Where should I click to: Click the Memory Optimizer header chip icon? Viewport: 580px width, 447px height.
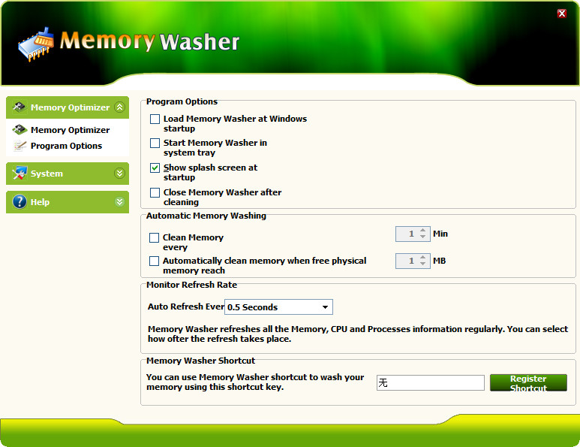point(19,107)
